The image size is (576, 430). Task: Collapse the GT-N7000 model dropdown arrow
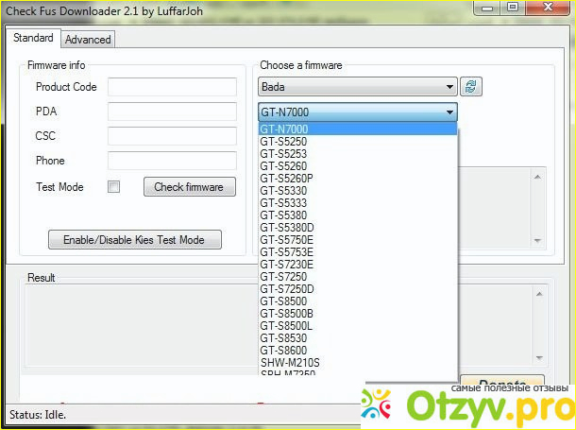click(x=449, y=112)
